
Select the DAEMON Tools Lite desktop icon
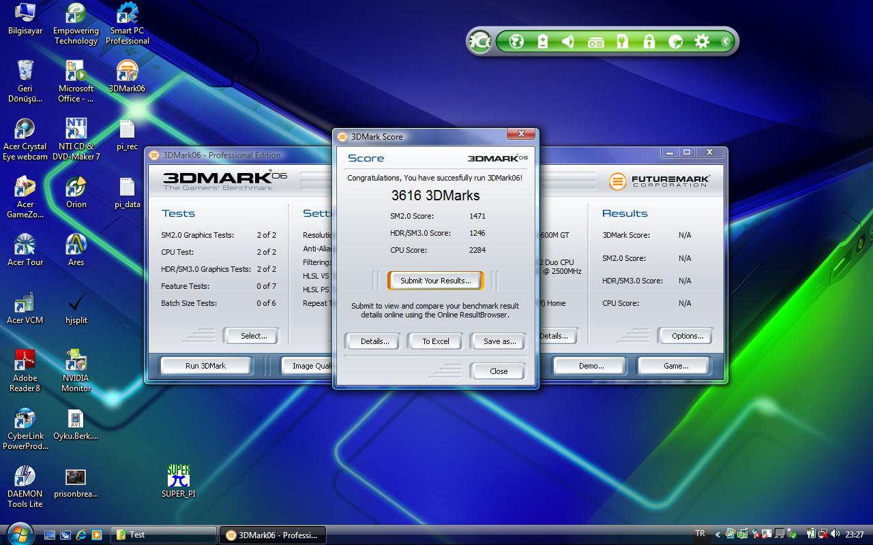25,486
